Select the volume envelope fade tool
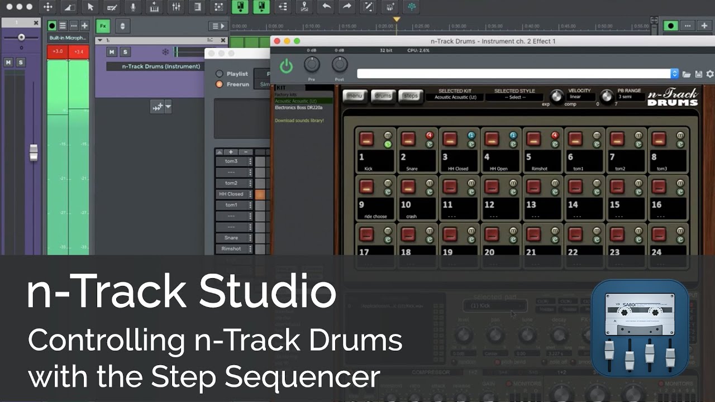This screenshot has height=402, width=715. [x=69, y=7]
